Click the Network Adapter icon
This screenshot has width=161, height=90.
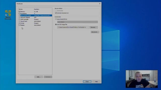pyautogui.click(x=20, y=17)
